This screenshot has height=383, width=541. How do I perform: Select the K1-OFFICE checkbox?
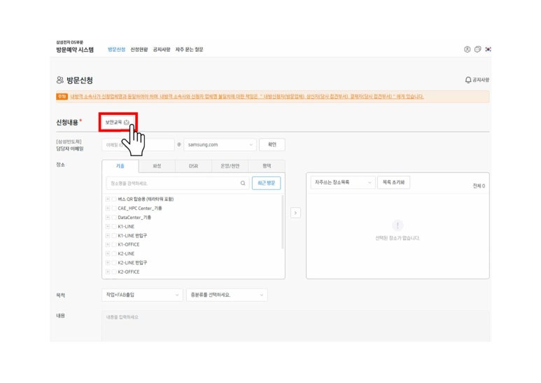pyautogui.click(x=113, y=244)
